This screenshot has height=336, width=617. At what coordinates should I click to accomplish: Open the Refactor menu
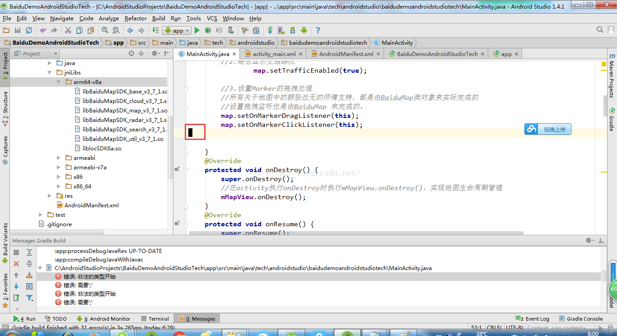coord(136,19)
